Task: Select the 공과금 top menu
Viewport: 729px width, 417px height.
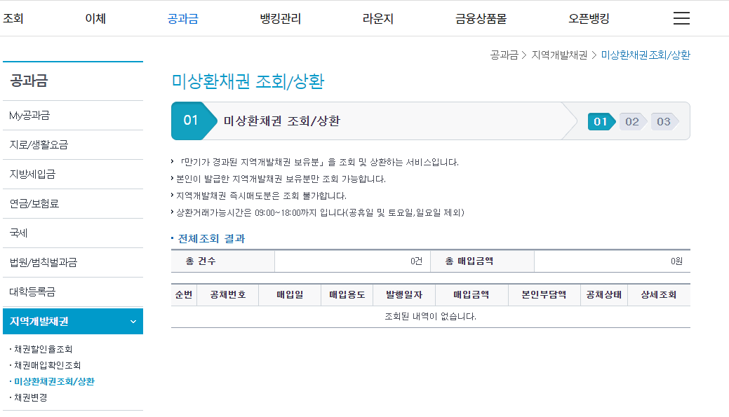Action: click(182, 19)
